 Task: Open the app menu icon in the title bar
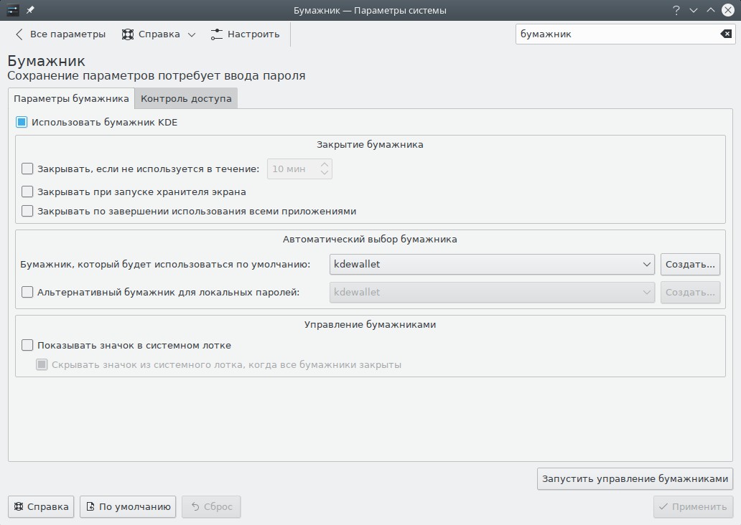click(x=13, y=10)
